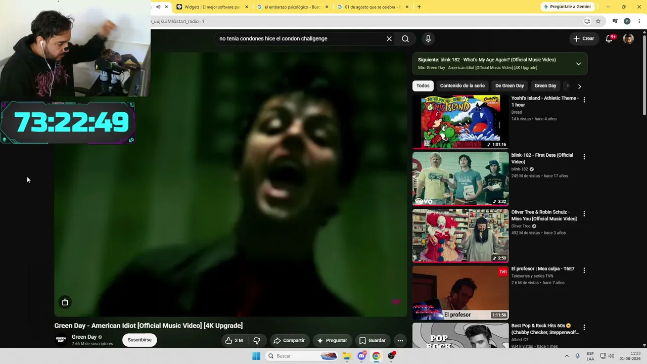The height and width of the screenshot is (364, 647).
Task: Click the Preguntar button
Action: (332, 340)
